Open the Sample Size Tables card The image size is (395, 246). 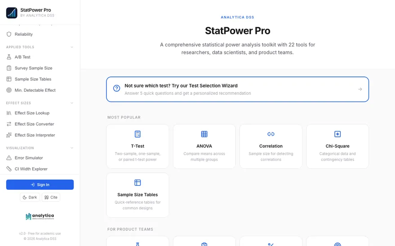(x=137, y=195)
